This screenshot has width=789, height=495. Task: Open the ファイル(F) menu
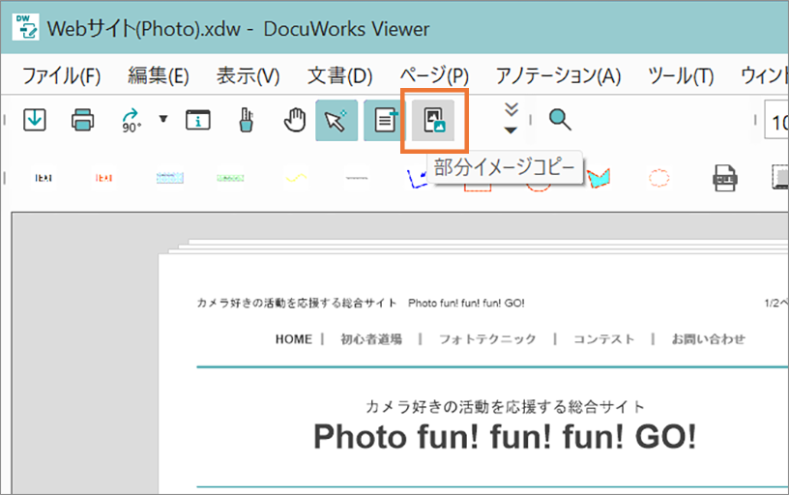[61, 76]
